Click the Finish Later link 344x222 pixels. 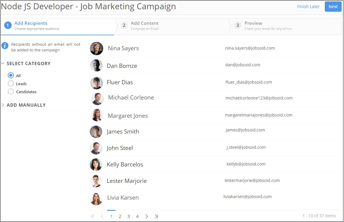click(x=308, y=7)
